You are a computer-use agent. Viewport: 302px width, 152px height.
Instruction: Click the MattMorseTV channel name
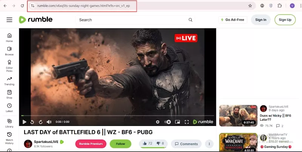click(x=278, y=135)
